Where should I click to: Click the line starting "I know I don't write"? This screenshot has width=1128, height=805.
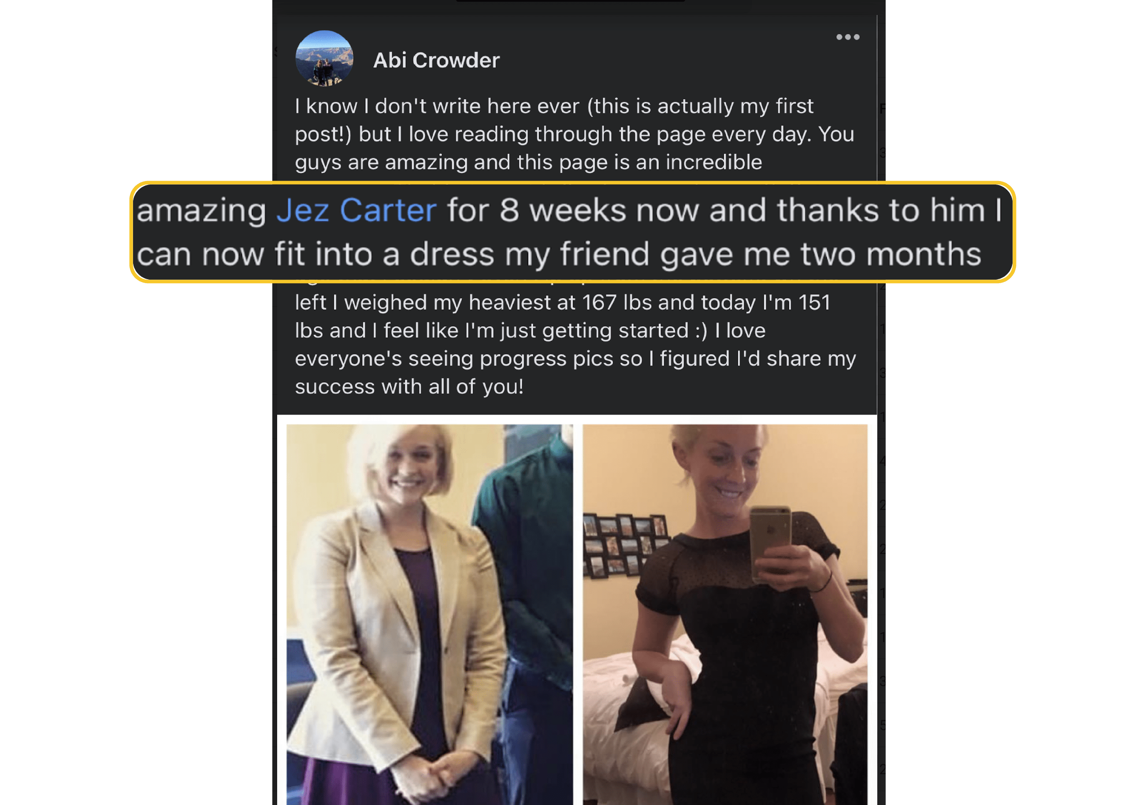coord(554,106)
